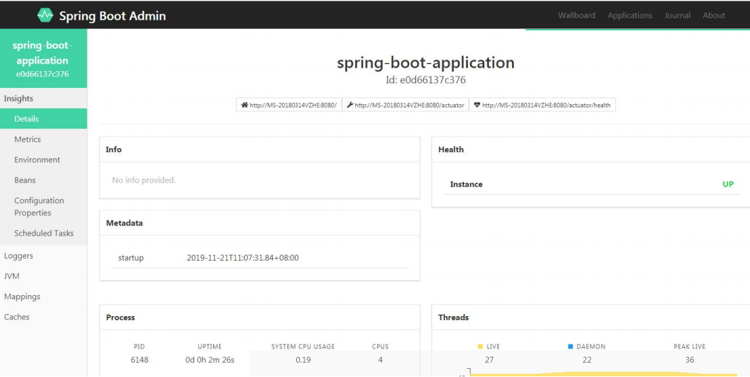
Task: Click the Health panel header
Action: (591, 150)
